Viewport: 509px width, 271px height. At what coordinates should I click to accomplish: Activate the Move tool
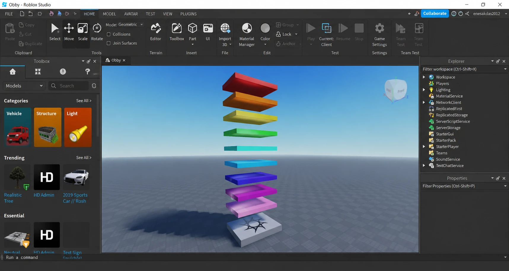coord(69,32)
